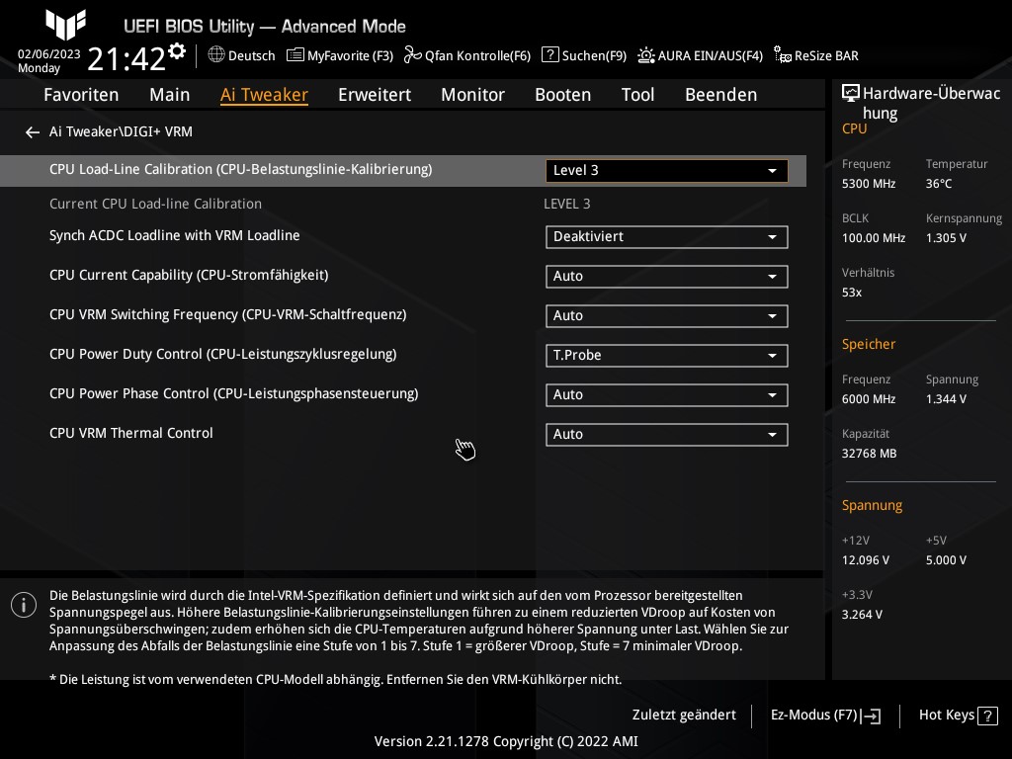This screenshot has width=1012, height=759.
Task: Switch to the Tool tab
Action: click(637, 95)
